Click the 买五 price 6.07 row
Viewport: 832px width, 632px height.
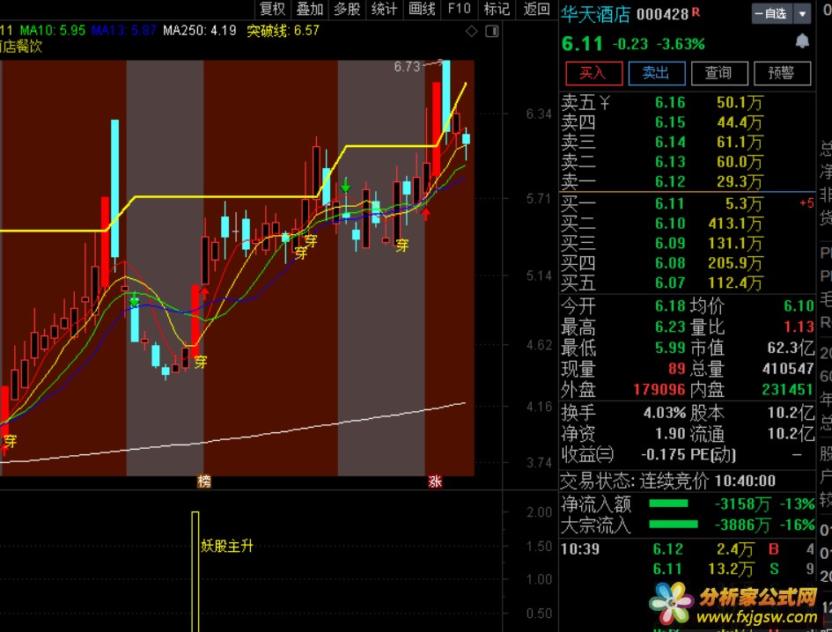point(687,283)
